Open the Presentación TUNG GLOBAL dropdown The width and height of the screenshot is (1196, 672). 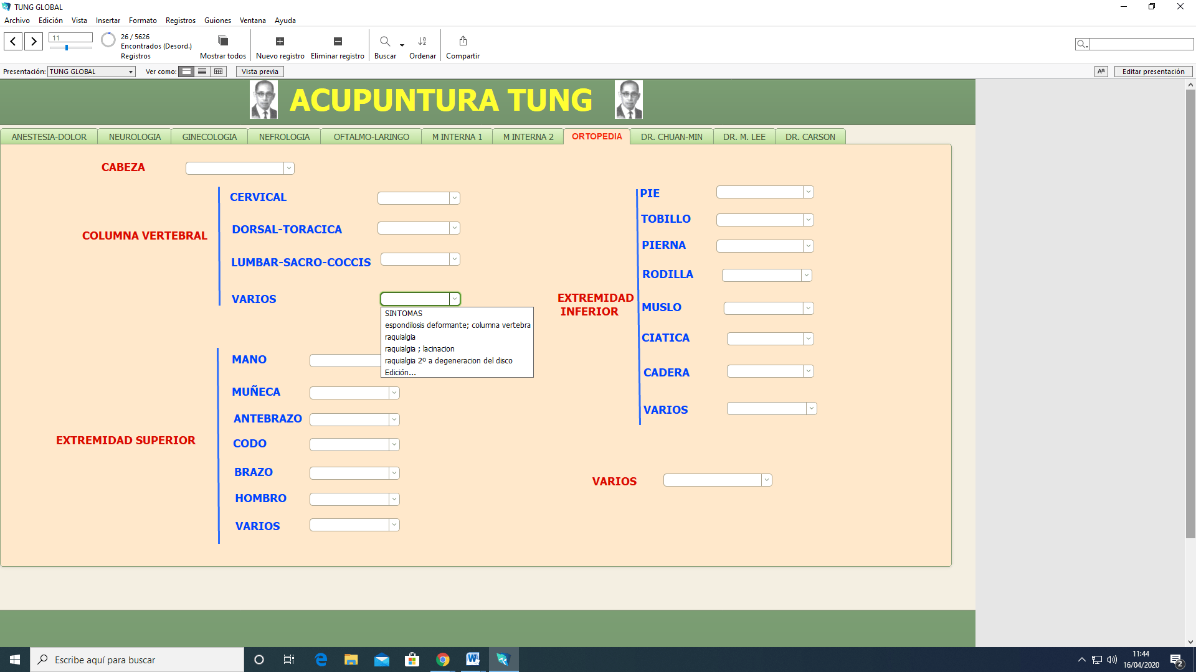coord(92,72)
